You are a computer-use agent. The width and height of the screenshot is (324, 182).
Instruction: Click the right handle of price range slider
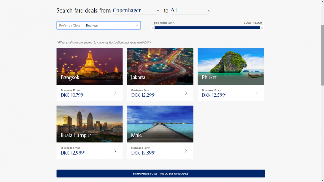262,28
